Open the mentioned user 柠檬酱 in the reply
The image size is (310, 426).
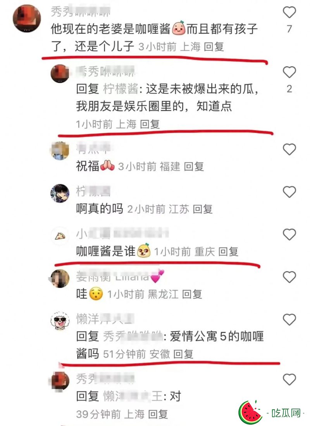121,89
